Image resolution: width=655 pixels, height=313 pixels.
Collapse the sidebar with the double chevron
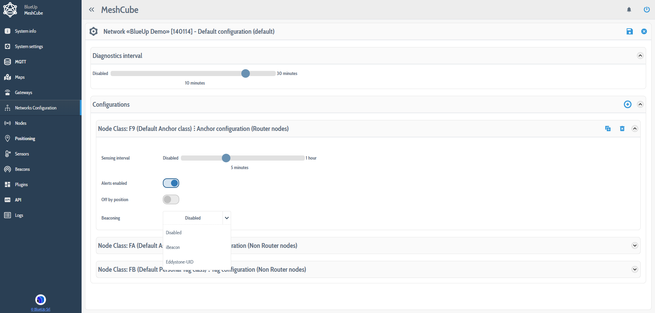(x=91, y=10)
